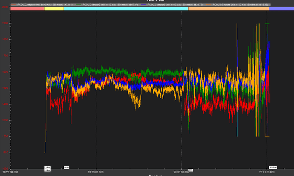This screenshot has height=176, width=294.
Task: Click the Loiter mode marker
Action: click(48, 167)
